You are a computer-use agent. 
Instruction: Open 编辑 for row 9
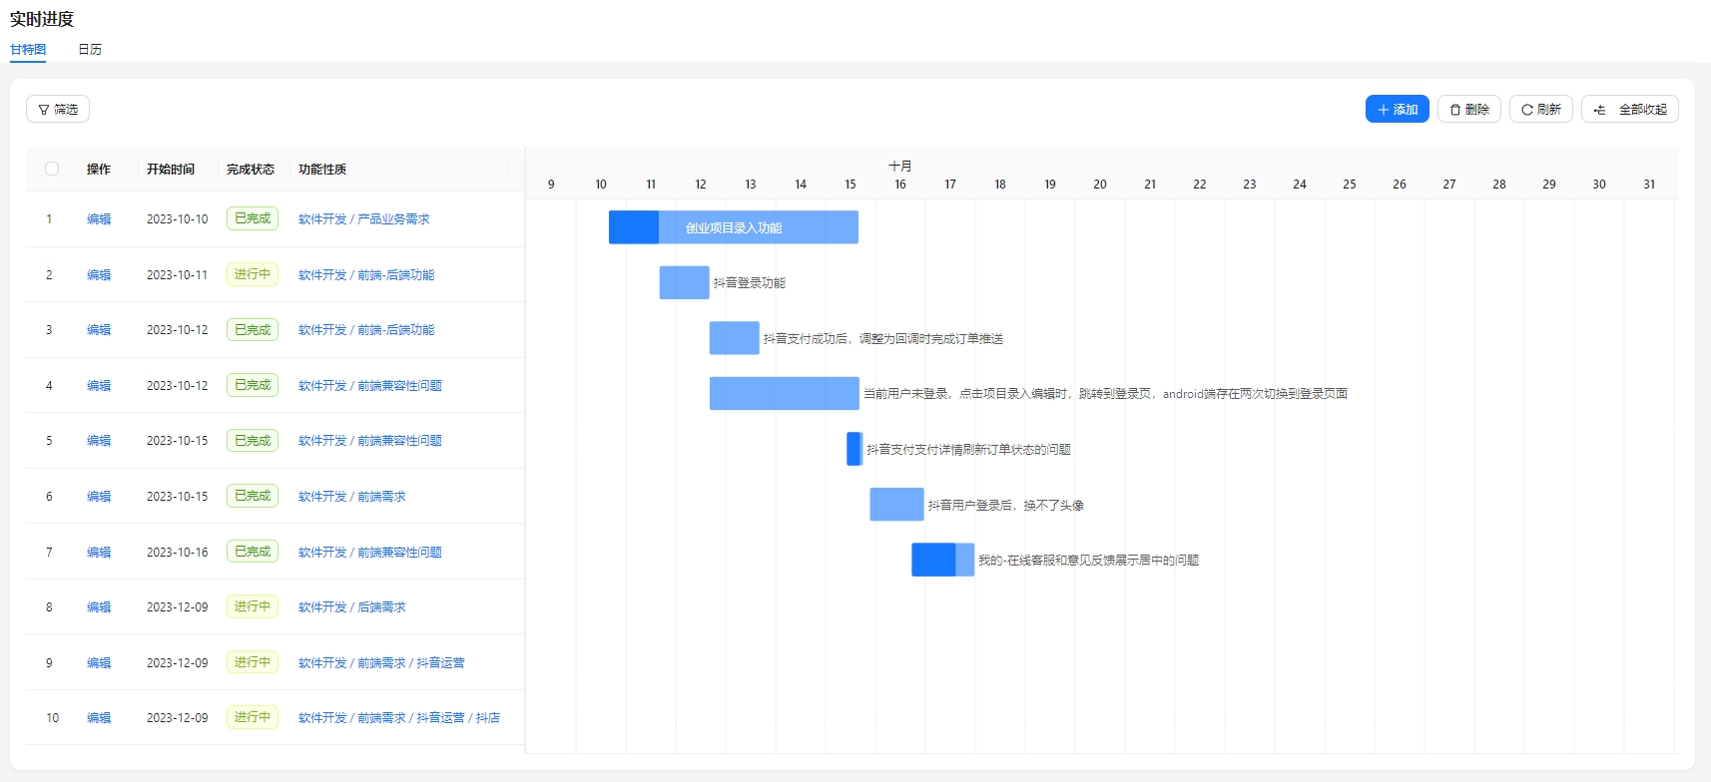(99, 662)
